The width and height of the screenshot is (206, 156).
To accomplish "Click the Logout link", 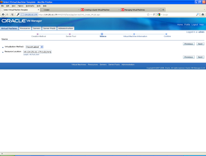I will click(x=195, y=25).
